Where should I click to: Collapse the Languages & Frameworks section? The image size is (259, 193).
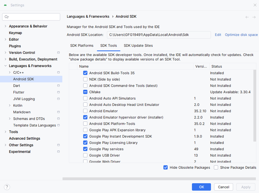pyautogui.click(x=5, y=66)
